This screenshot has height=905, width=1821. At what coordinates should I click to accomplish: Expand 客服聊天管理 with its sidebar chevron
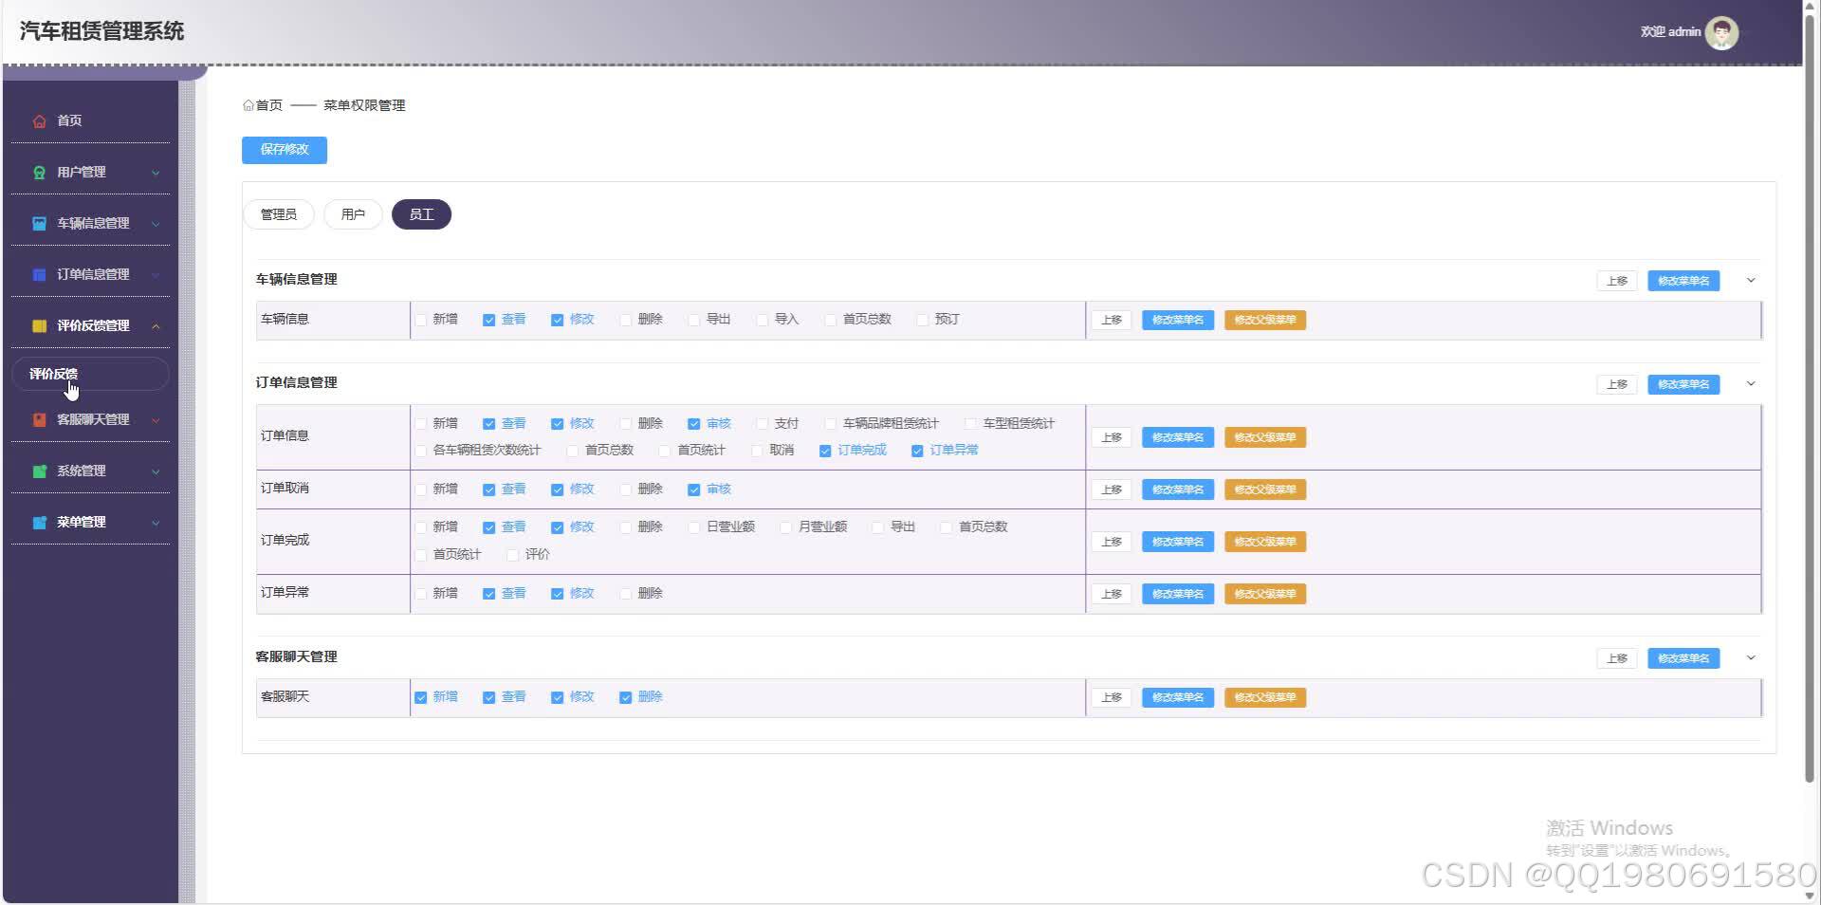156,420
